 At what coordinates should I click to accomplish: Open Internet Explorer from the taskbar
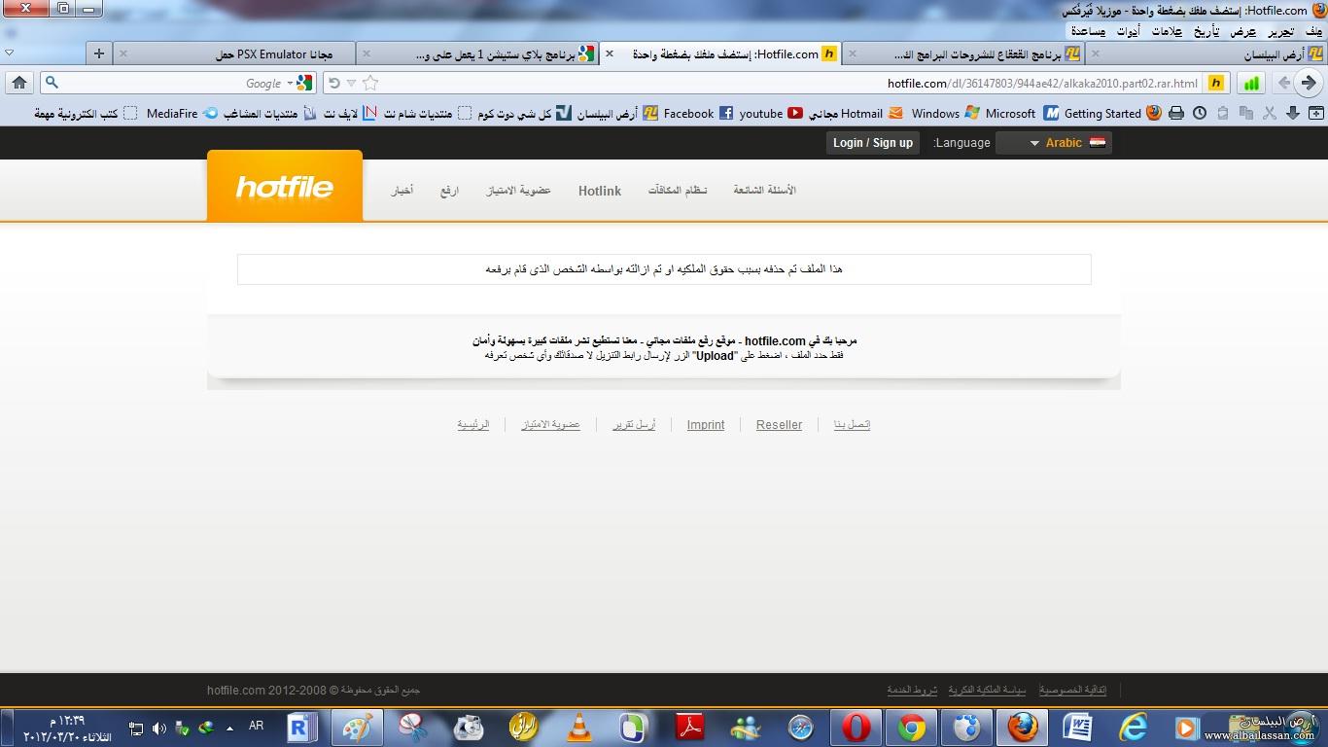tap(1133, 727)
